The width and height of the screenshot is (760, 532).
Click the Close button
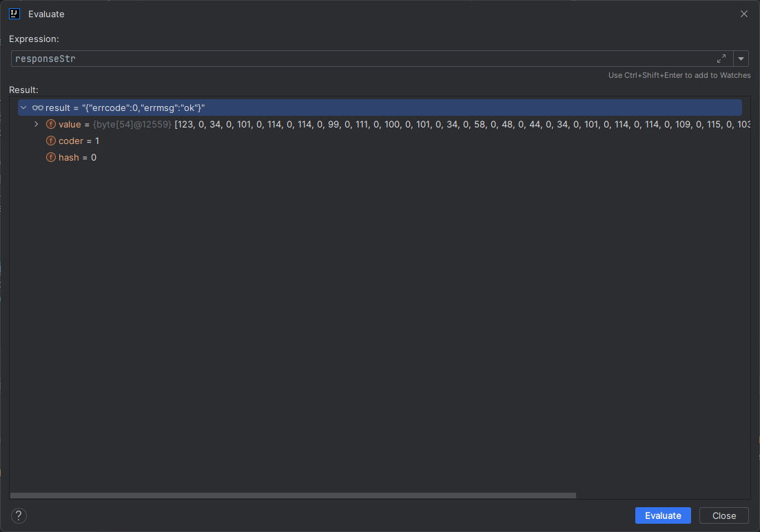click(x=723, y=515)
